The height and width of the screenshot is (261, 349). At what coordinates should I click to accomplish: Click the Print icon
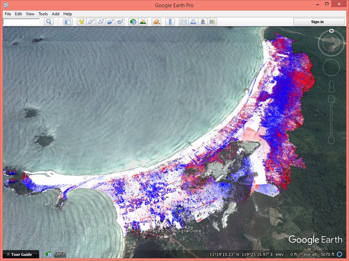193,22
